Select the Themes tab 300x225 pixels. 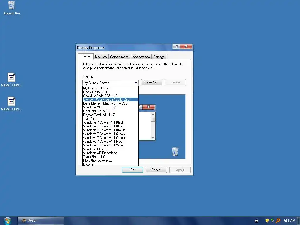point(86,56)
